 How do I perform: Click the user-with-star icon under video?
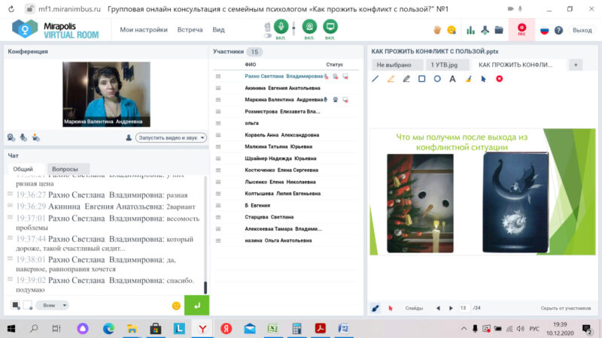point(35,137)
